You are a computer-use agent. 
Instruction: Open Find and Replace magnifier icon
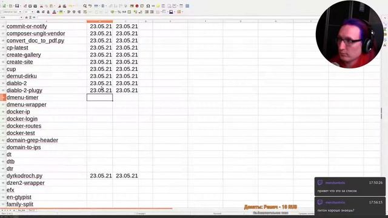pos(85,6)
